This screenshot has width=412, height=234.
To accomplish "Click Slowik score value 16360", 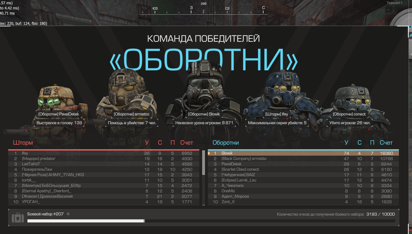I will (x=386, y=153).
